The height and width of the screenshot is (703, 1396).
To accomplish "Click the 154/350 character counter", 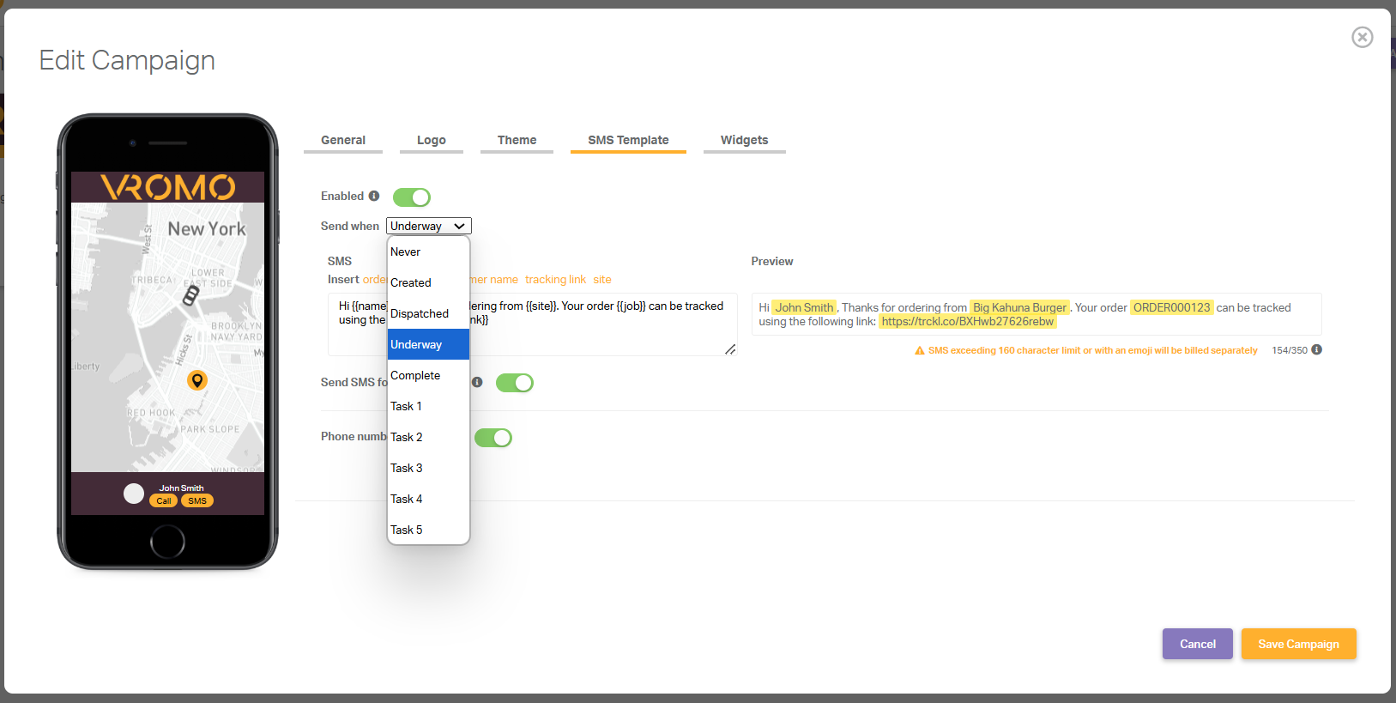I will (1290, 350).
